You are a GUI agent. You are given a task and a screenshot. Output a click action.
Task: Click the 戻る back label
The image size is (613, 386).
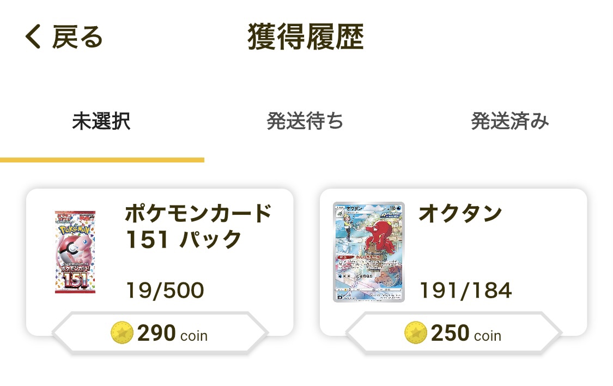pyautogui.click(x=77, y=37)
